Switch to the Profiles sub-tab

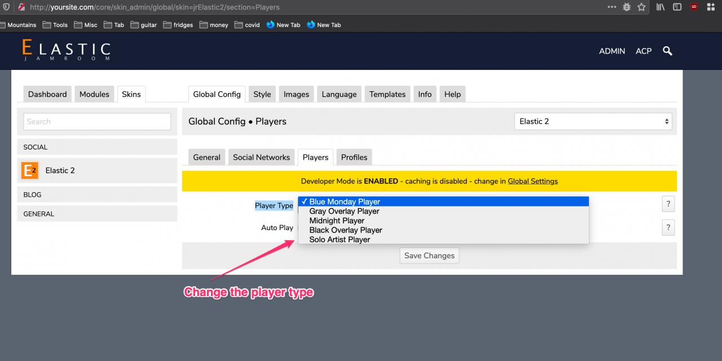coord(354,157)
